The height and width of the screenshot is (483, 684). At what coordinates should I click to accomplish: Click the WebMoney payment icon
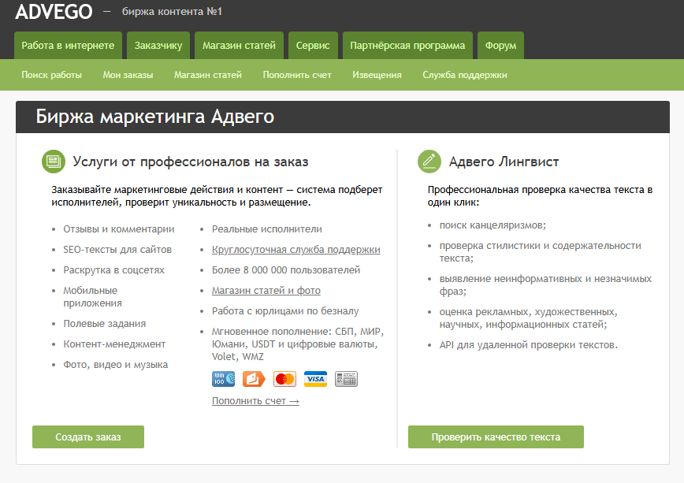[223, 379]
